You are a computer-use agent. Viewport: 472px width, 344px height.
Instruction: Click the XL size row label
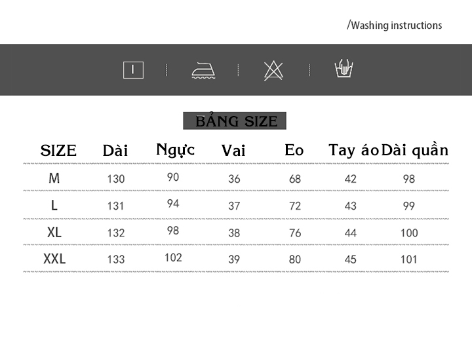pyautogui.click(x=54, y=233)
